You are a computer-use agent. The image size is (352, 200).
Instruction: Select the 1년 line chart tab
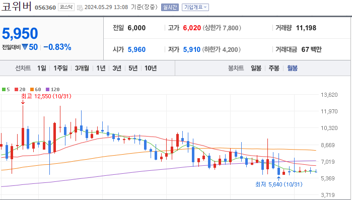coord(101,68)
